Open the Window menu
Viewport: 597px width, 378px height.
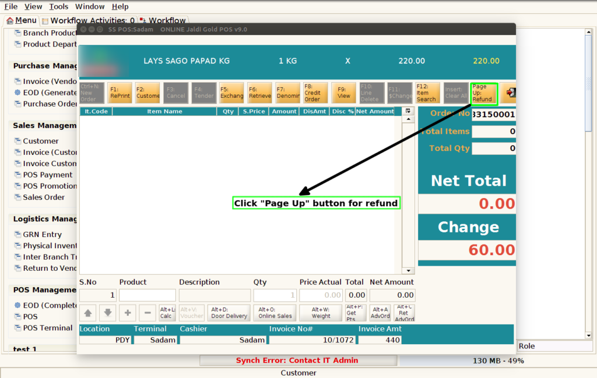click(x=90, y=6)
